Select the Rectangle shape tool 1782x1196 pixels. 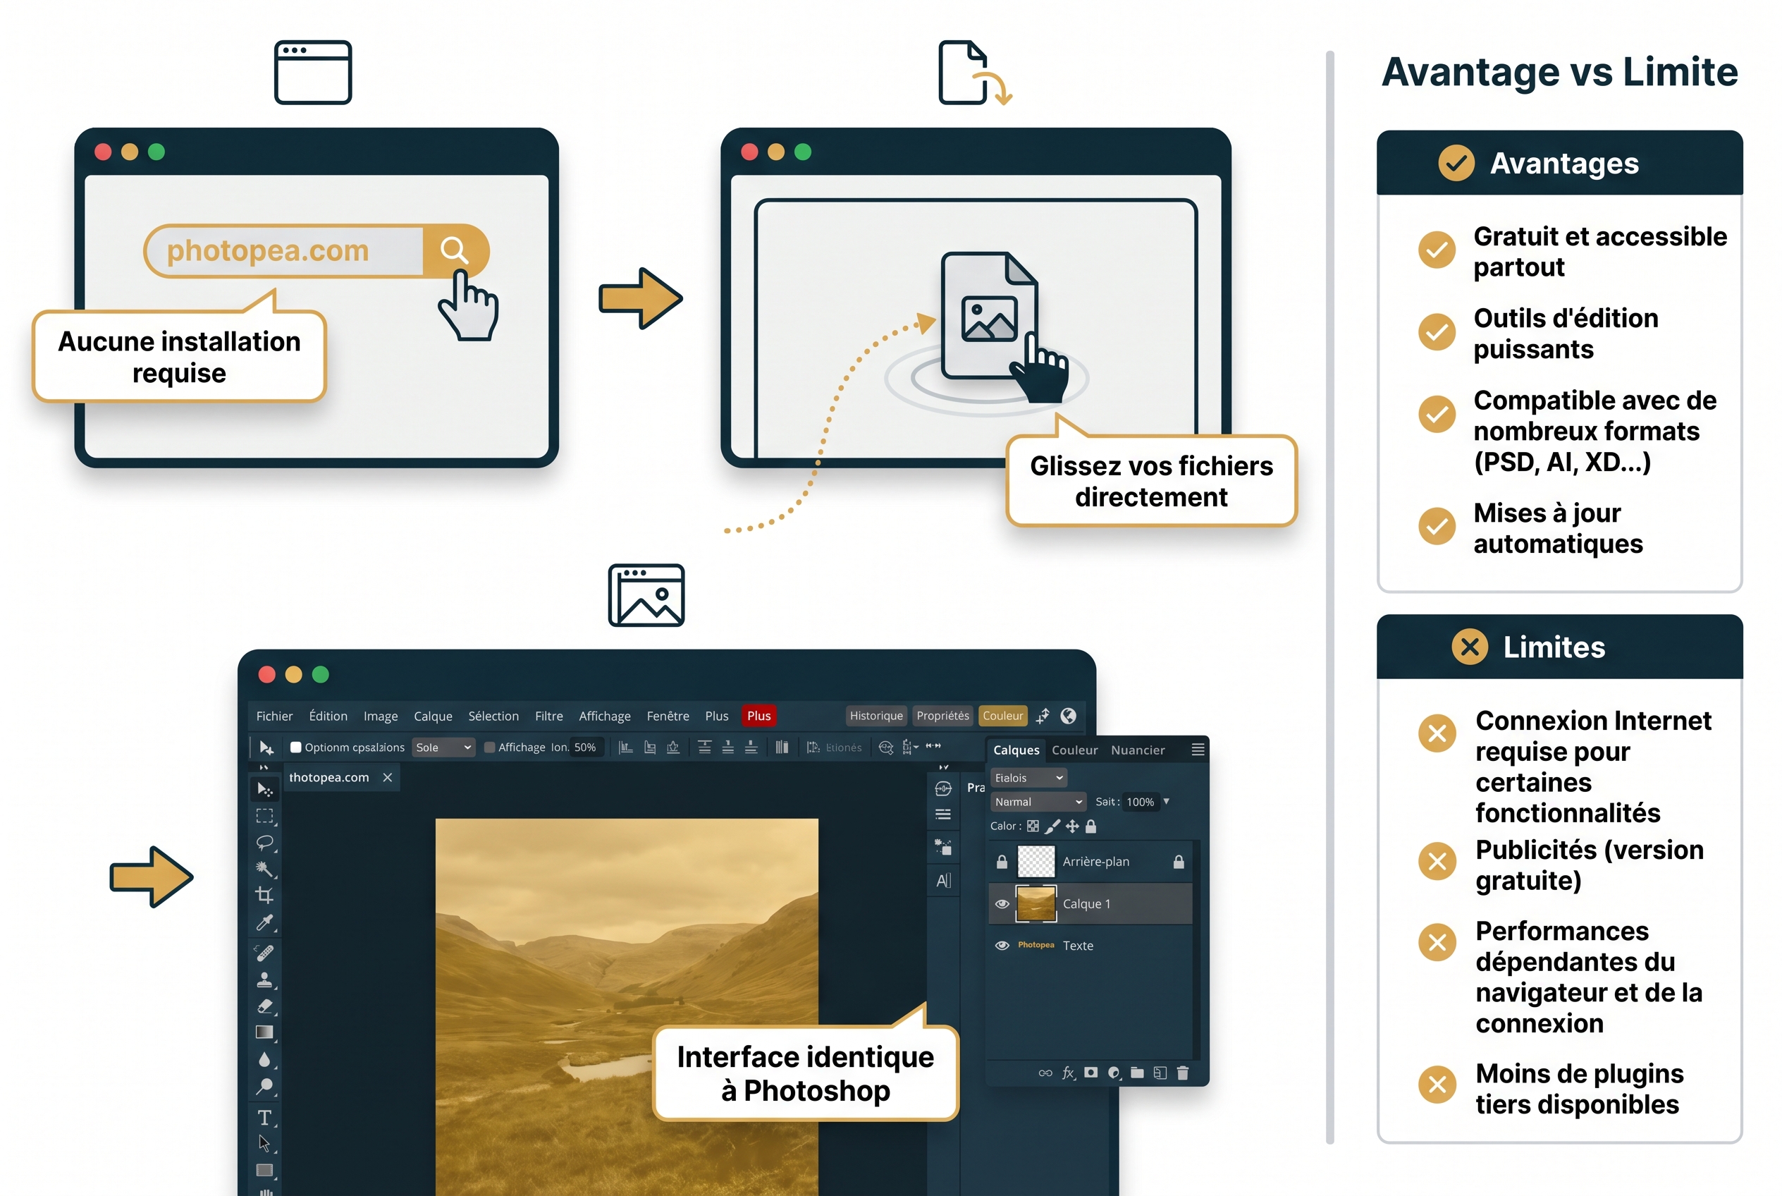coord(264,1170)
